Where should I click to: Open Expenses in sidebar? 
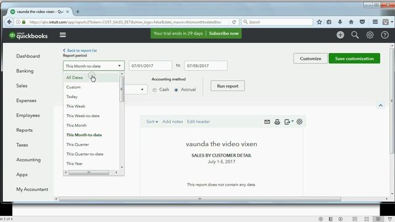pyautogui.click(x=26, y=101)
